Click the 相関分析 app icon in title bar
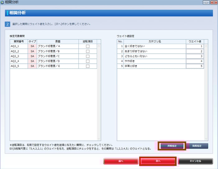This screenshot has height=169, width=218. coord(3,2)
